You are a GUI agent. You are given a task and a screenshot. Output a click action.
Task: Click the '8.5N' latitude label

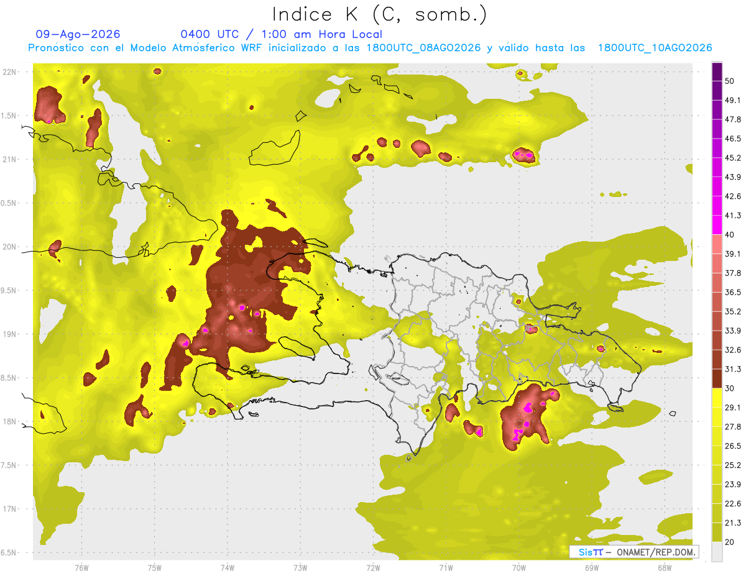coord(9,378)
